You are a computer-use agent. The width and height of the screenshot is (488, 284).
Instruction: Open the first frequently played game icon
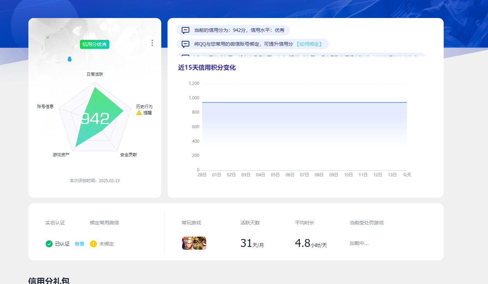[187, 243]
